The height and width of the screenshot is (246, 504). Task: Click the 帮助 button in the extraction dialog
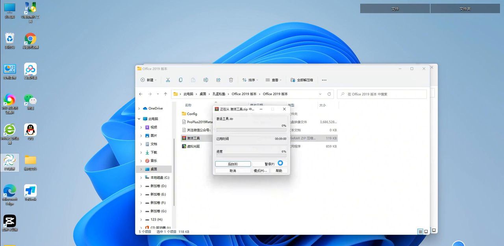pos(279,171)
